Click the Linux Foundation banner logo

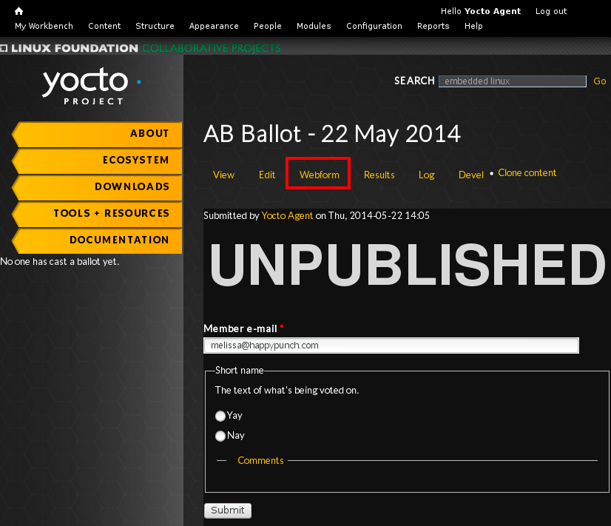tap(70, 48)
